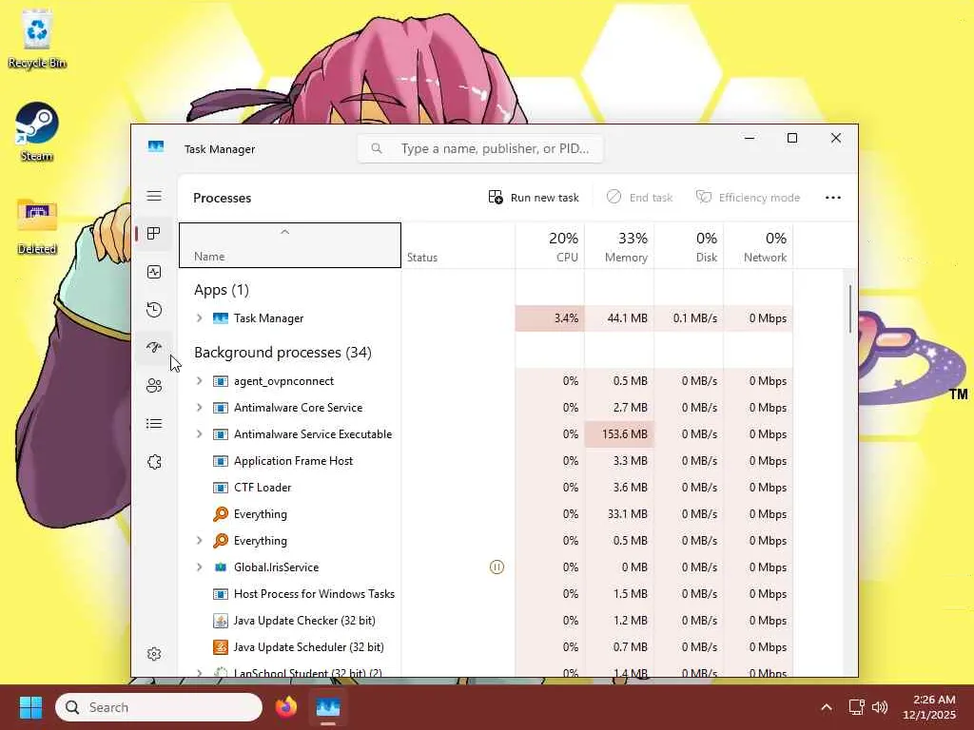
Task: Click the 33.1 MB memory value
Action: coord(627,514)
